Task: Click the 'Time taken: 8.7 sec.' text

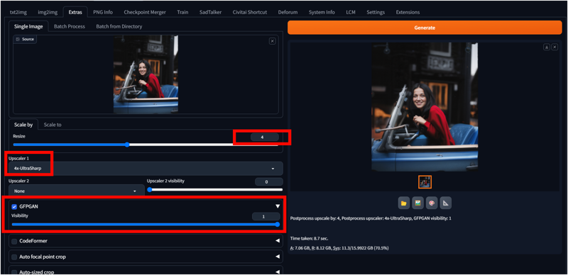Action: pos(309,238)
